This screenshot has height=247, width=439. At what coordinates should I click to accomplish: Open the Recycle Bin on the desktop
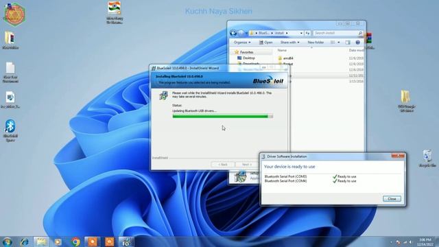tap(427, 158)
